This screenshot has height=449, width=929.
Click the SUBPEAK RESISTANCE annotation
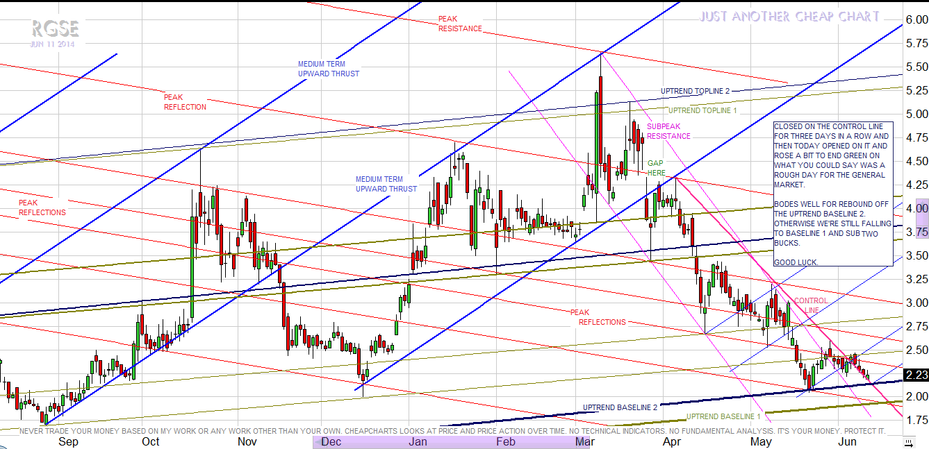pos(668,131)
